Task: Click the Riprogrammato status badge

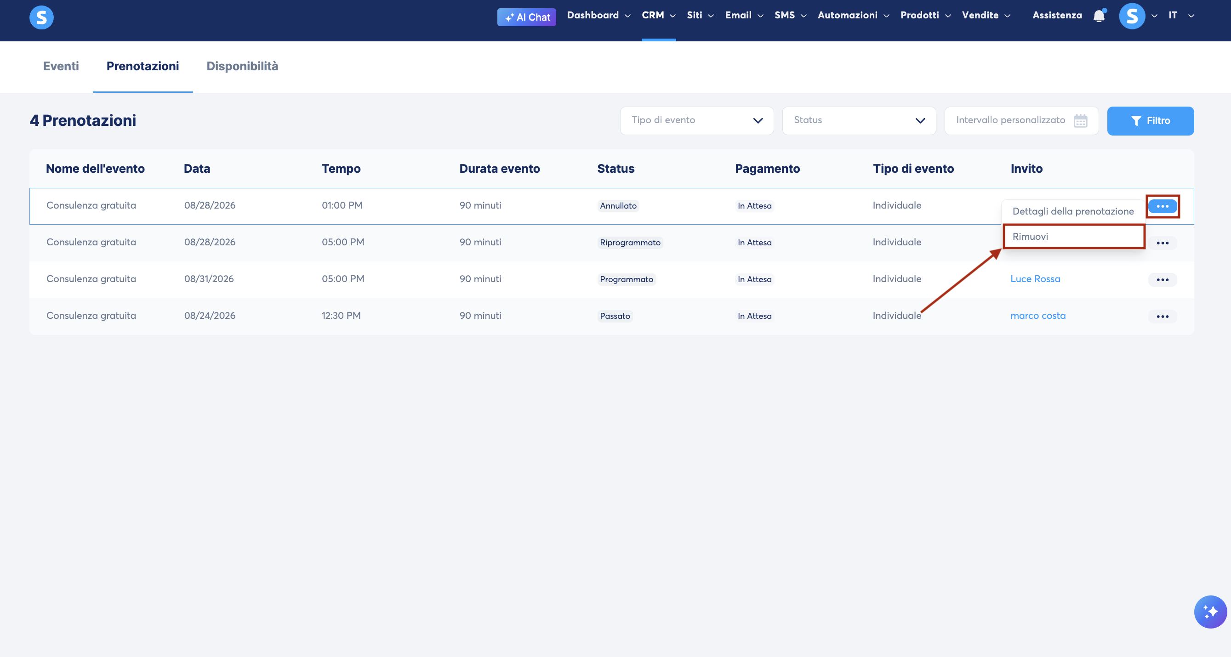Action: 630,243
